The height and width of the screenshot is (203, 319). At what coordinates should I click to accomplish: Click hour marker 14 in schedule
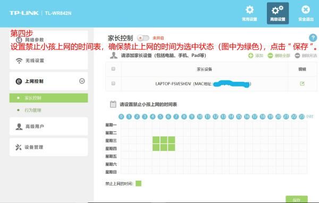(231, 116)
